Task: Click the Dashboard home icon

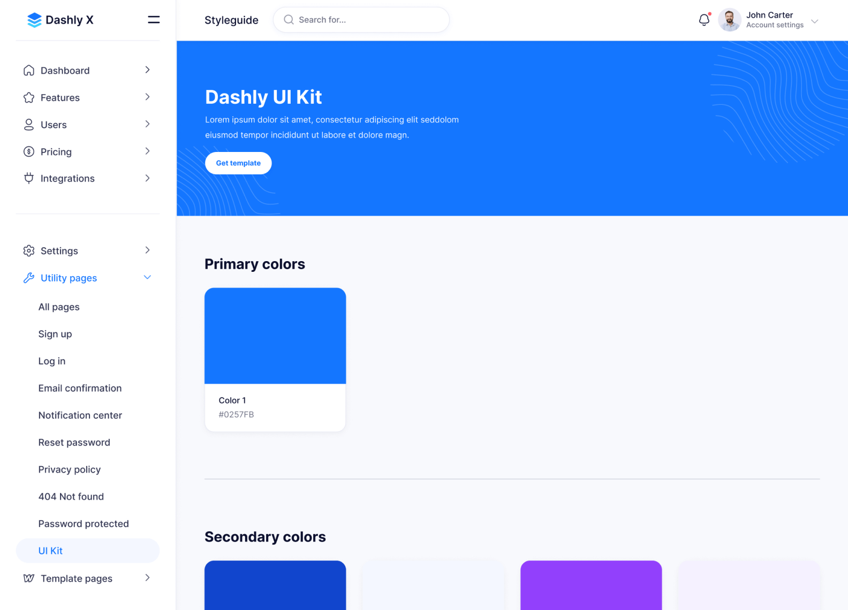Action: (x=29, y=71)
